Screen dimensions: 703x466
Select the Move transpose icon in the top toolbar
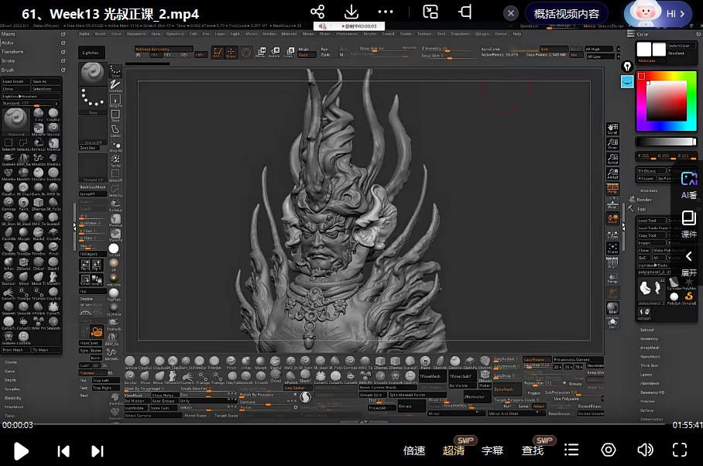263,53
